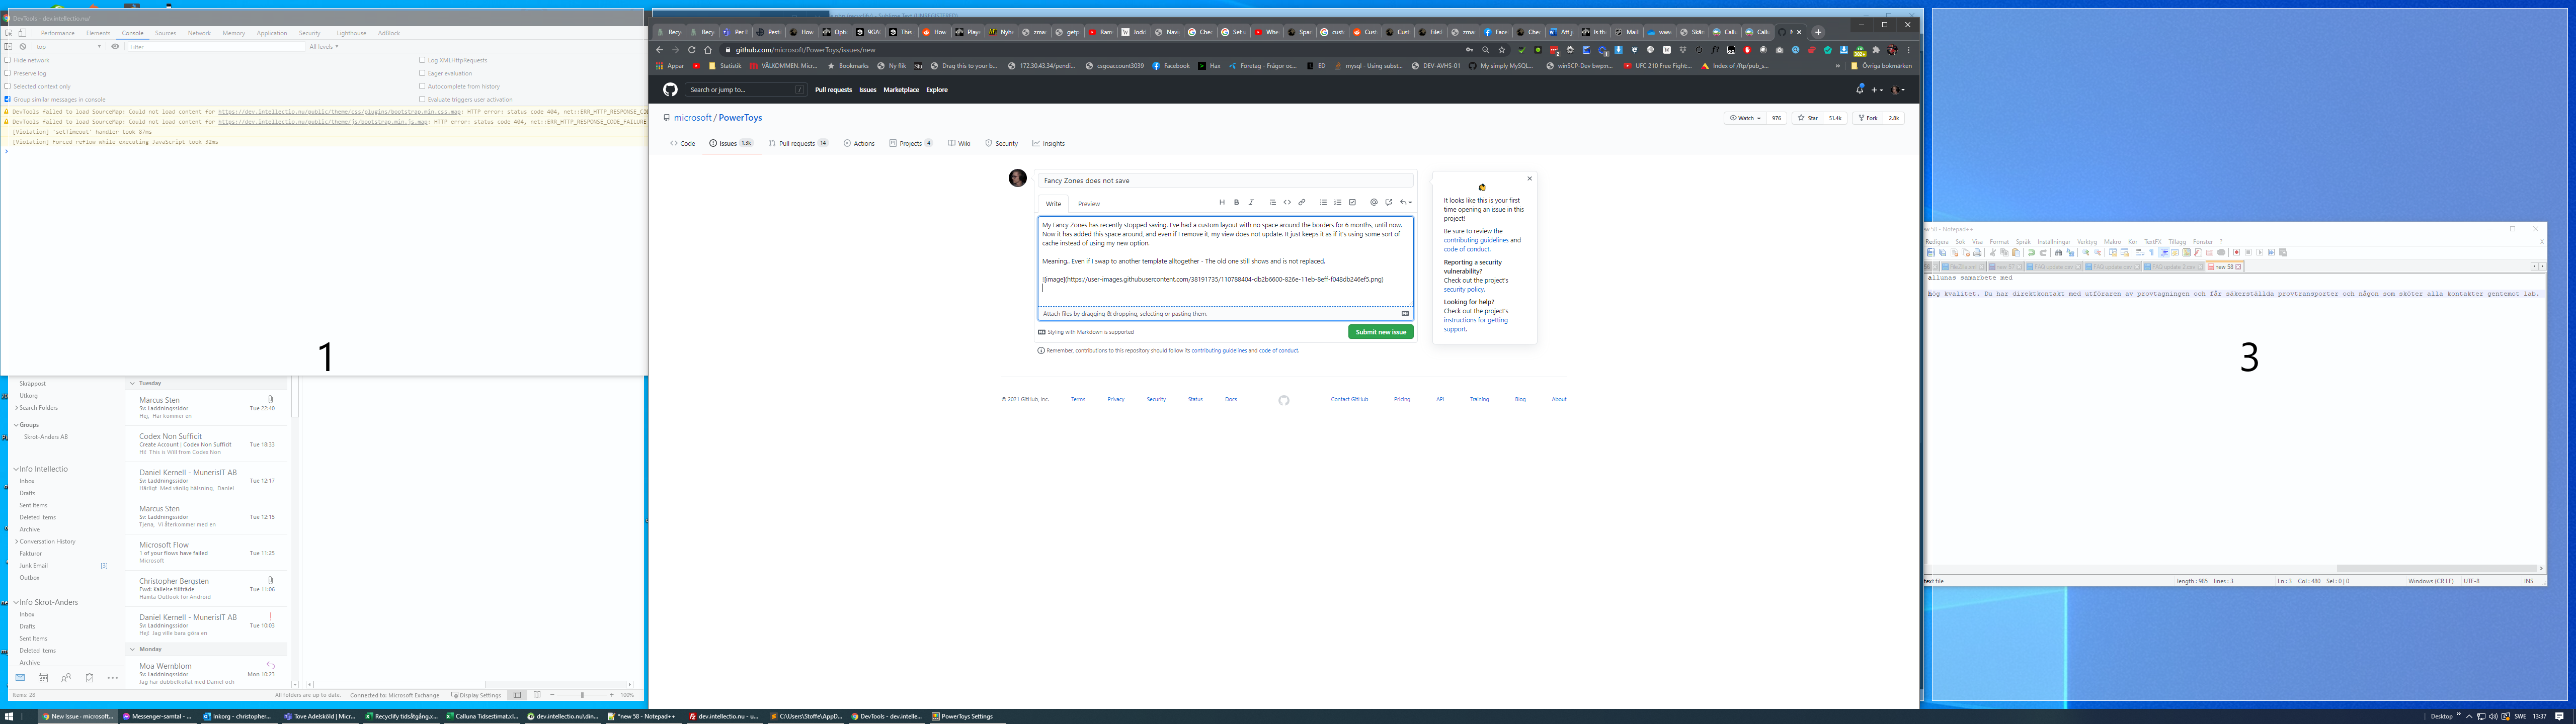This screenshot has width=2576, height=724.
Task: Switch to the Preview tab of the issue
Action: (x=1089, y=204)
